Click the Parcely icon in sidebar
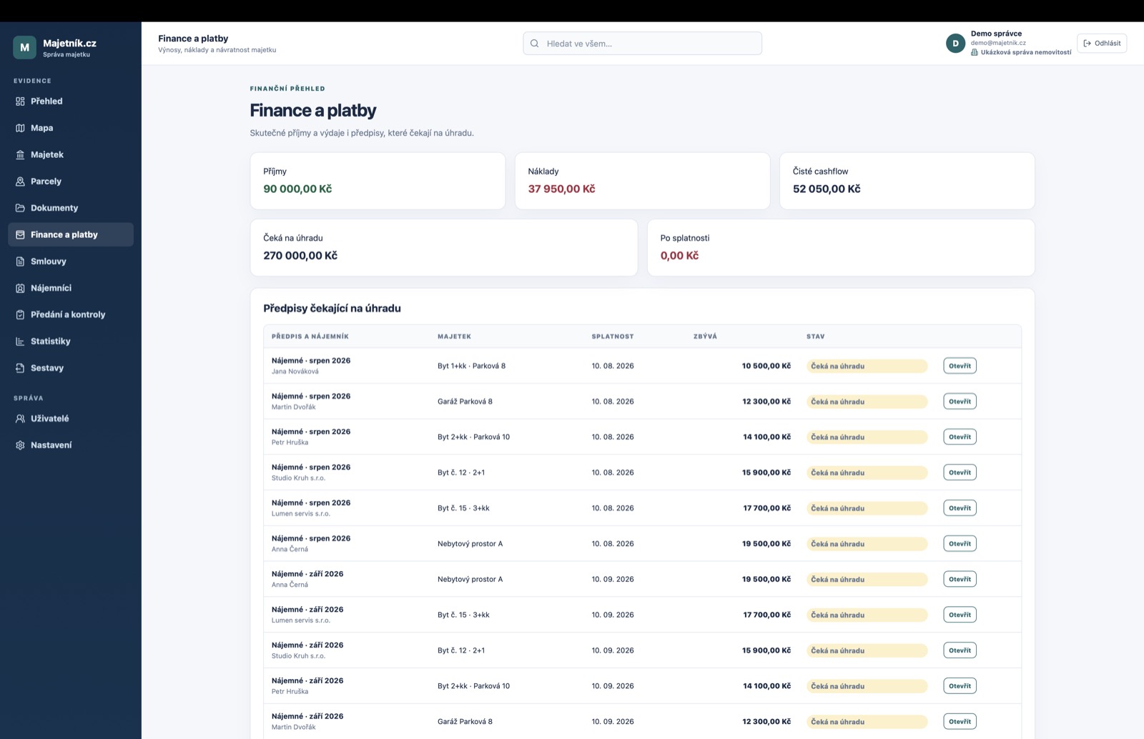This screenshot has width=1144, height=739. point(20,182)
